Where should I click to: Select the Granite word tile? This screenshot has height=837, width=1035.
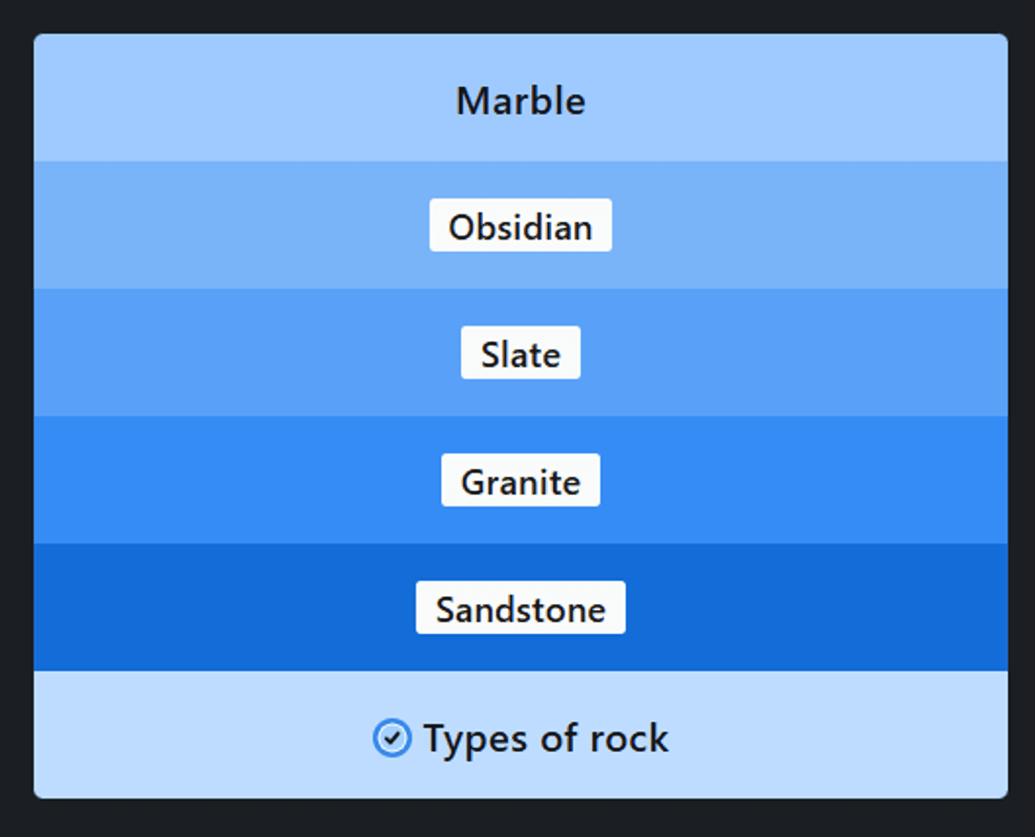520,481
